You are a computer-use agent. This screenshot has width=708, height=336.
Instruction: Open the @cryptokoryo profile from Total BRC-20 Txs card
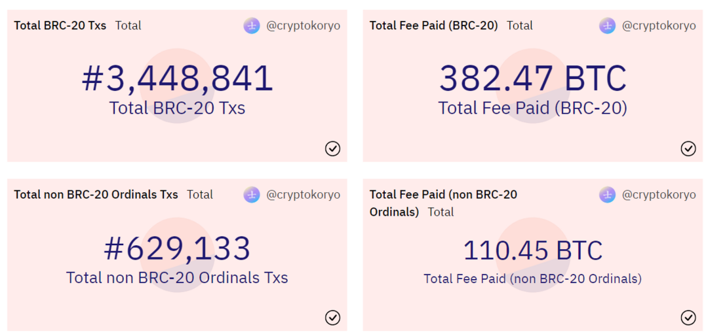point(303,25)
